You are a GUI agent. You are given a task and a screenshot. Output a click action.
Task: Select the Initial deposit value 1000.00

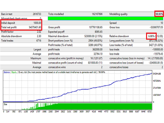(37, 23)
